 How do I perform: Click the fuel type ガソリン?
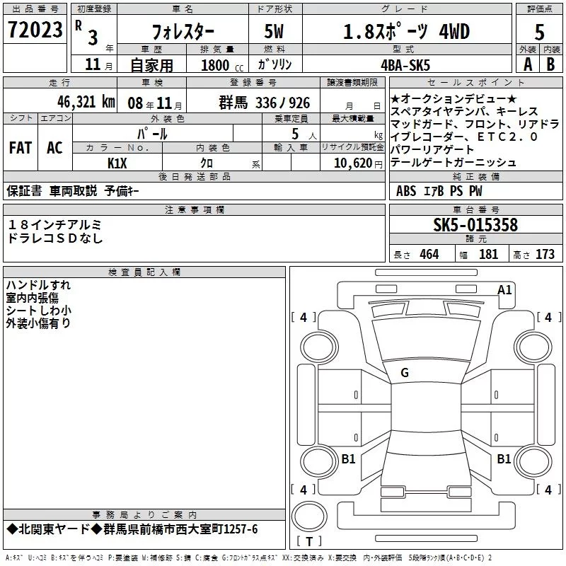tap(275, 64)
